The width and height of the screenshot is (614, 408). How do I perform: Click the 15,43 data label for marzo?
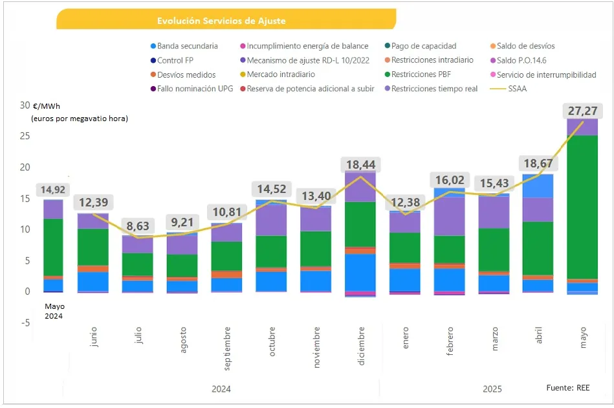pos(494,183)
